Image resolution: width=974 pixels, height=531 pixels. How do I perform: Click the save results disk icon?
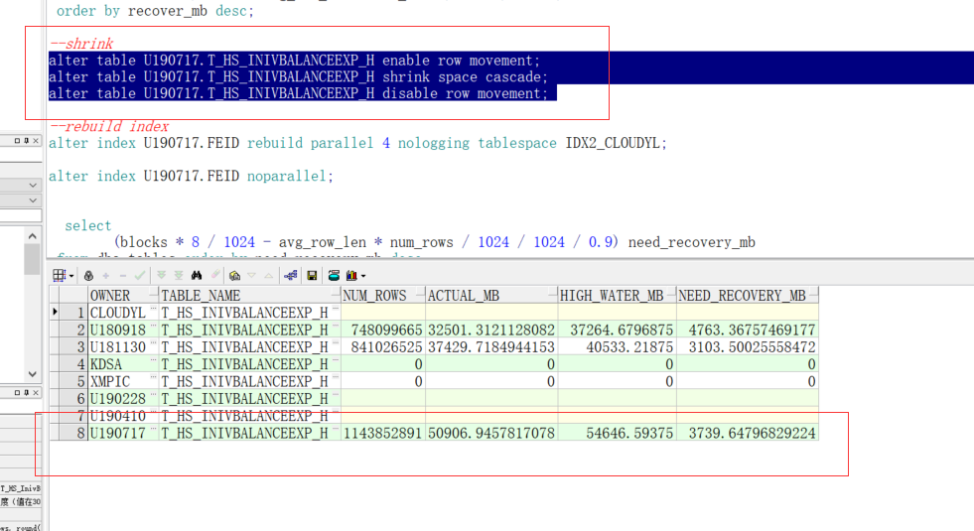click(x=312, y=275)
